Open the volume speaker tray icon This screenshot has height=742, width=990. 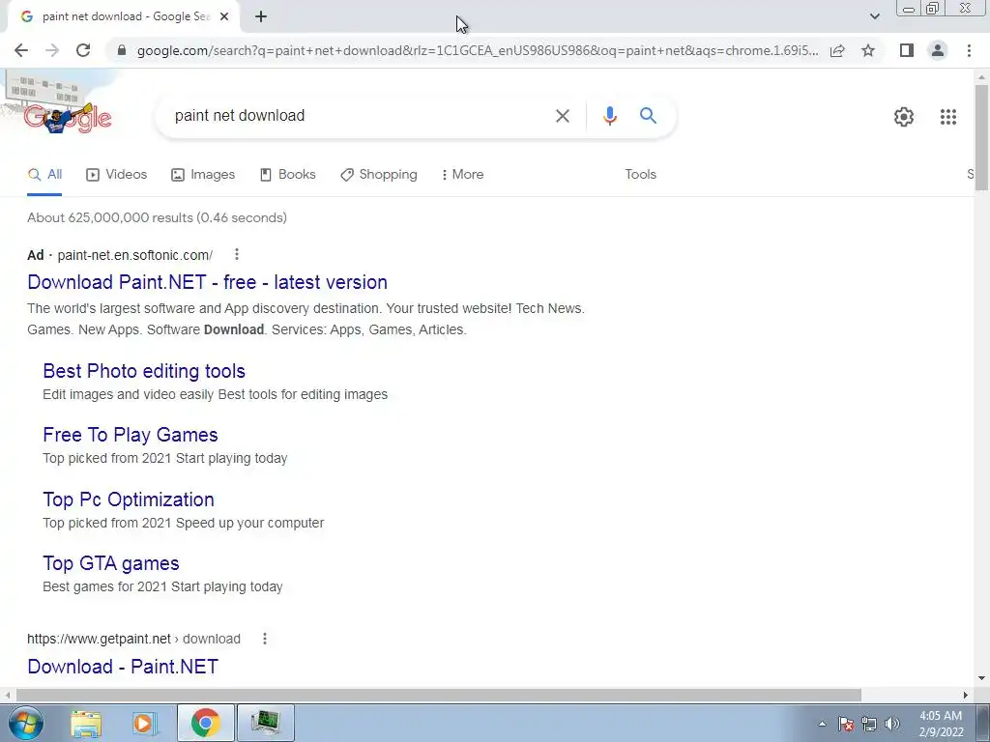(892, 724)
